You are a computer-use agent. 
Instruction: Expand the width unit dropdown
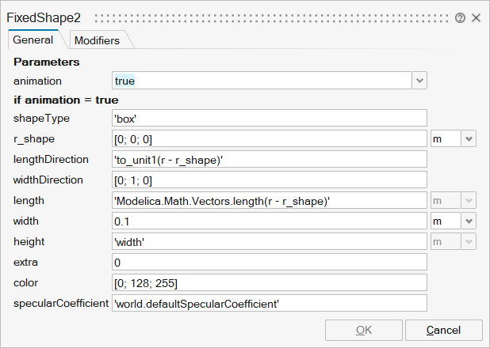pyautogui.click(x=469, y=221)
